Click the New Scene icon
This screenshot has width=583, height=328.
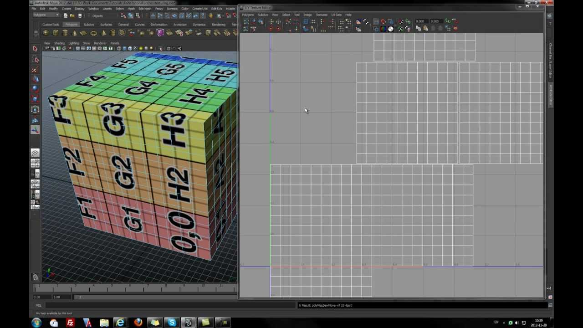[66, 15]
